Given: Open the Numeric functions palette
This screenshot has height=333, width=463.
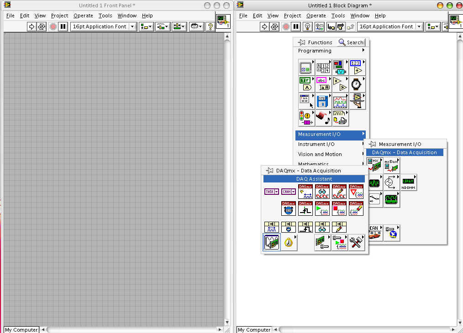Looking at the screenshot, I should (x=356, y=68).
